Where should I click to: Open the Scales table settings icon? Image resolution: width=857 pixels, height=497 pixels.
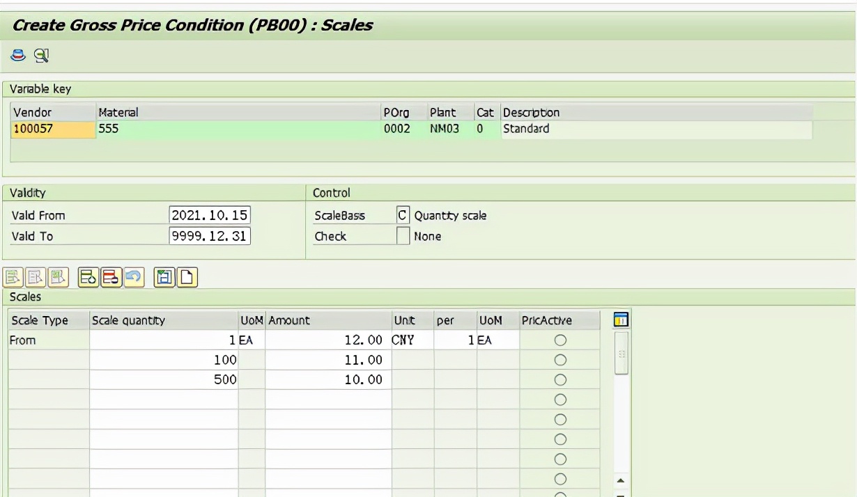click(621, 319)
